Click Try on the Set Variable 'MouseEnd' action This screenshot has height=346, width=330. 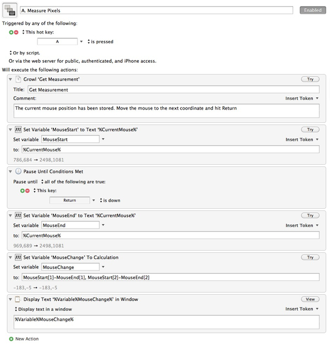click(310, 215)
